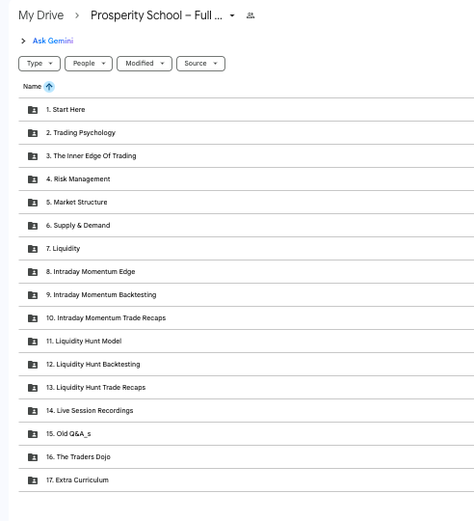Select '9. Intraday Momentum Backtesting' folder name
Image resolution: width=474 pixels, height=521 pixels.
101,294
